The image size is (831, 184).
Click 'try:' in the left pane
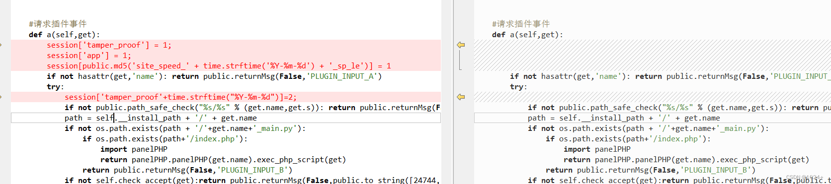pos(56,87)
